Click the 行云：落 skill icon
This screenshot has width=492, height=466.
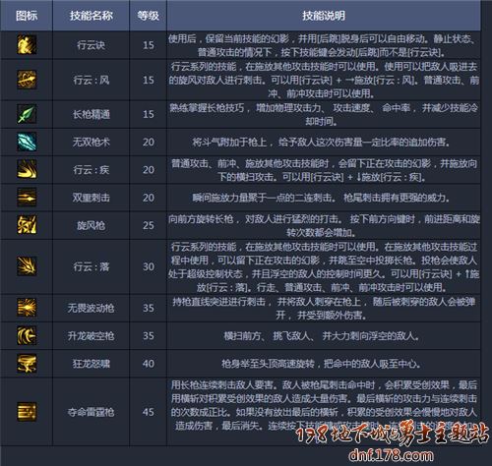point(27,266)
